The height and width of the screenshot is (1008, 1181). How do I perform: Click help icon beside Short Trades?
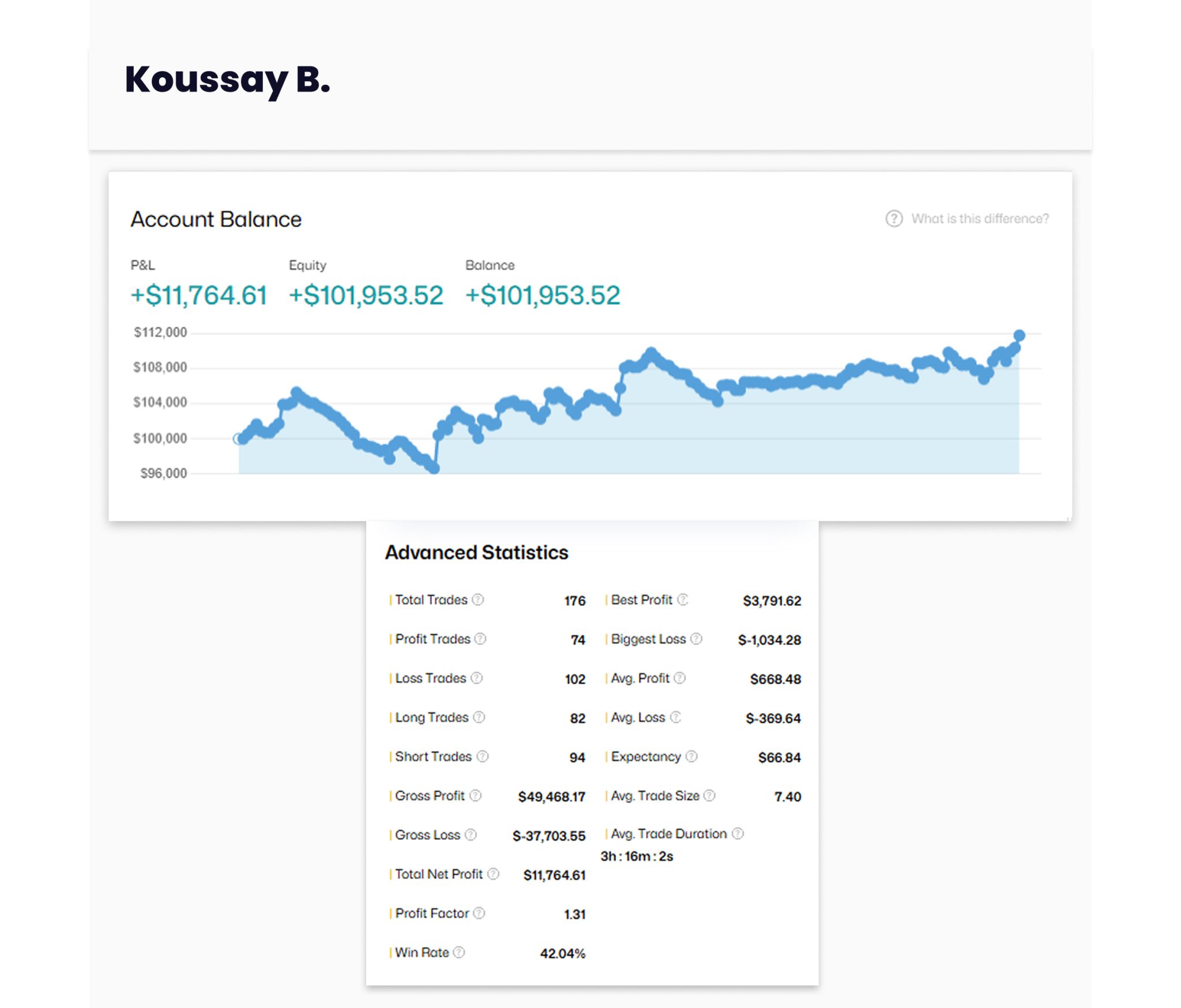pyautogui.click(x=483, y=756)
